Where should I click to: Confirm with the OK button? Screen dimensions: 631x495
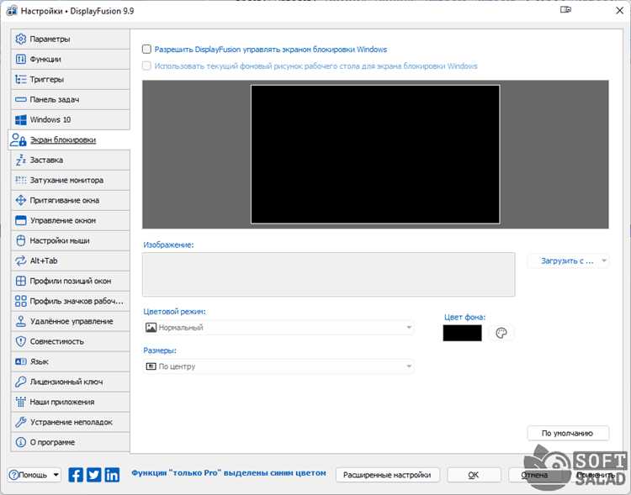point(474,475)
